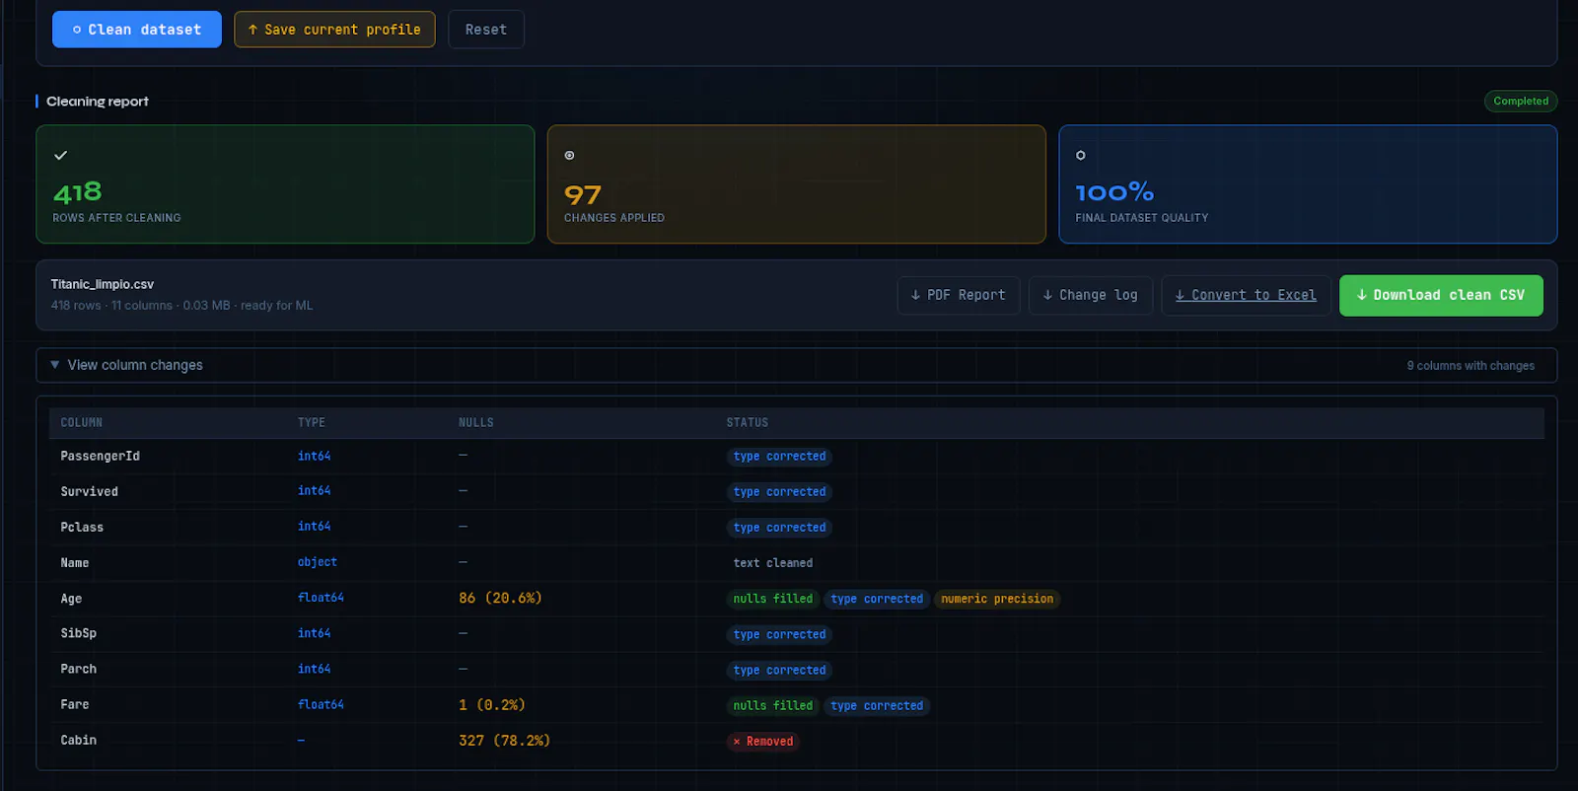Click the 86 (20.6%) nulls value
The height and width of the screenshot is (791, 1578).
(500, 598)
